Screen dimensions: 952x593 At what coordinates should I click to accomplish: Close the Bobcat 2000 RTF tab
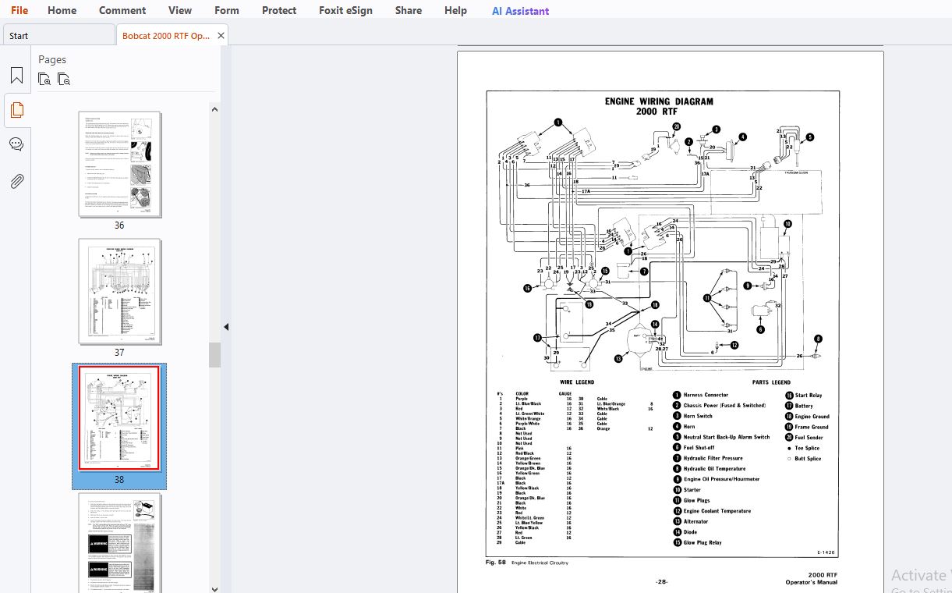click(x=221, y=35)
